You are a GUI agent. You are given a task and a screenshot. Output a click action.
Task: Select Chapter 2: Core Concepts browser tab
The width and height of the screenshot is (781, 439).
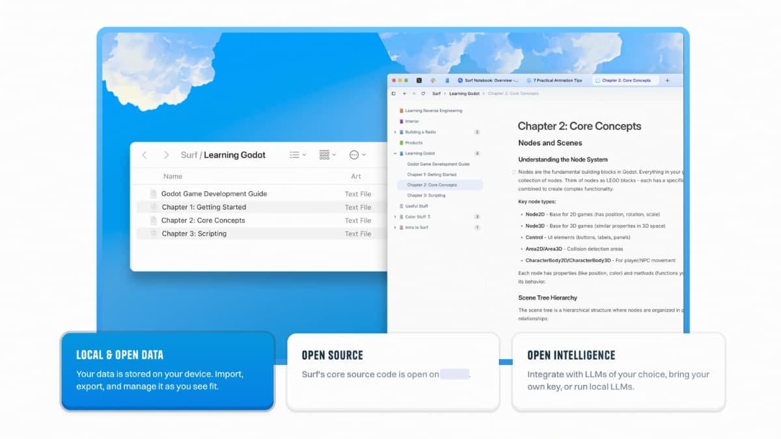[x=625, y=81]
